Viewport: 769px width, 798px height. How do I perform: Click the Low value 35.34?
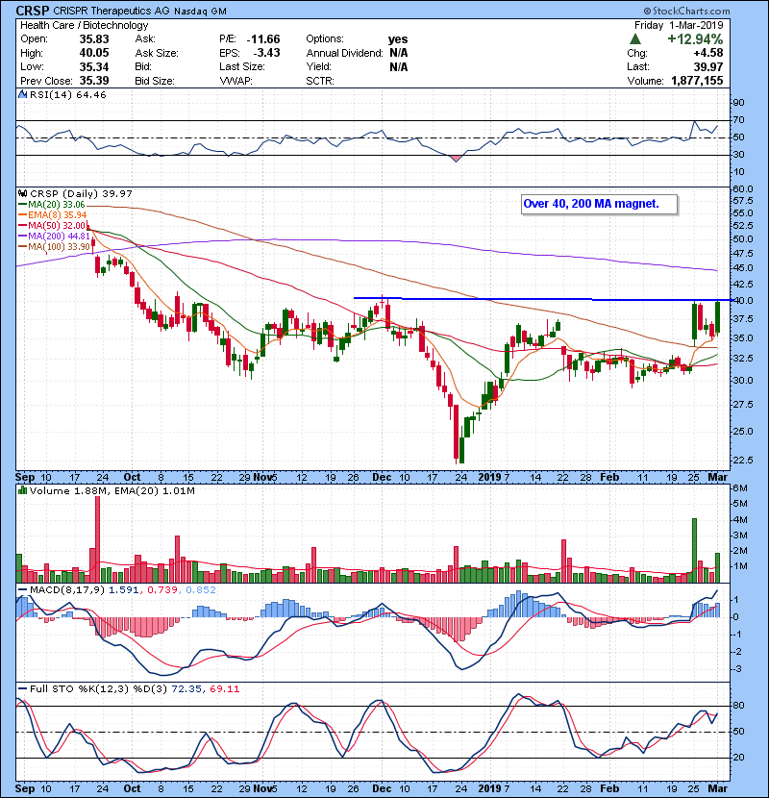click(x=94, y=66)
